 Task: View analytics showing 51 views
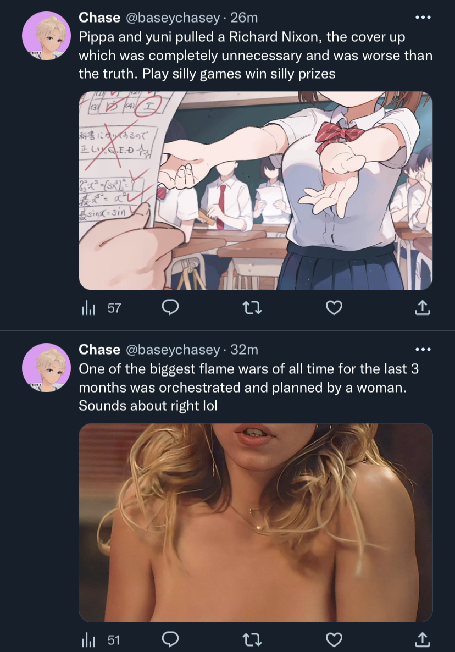click(x=101, y=640)
